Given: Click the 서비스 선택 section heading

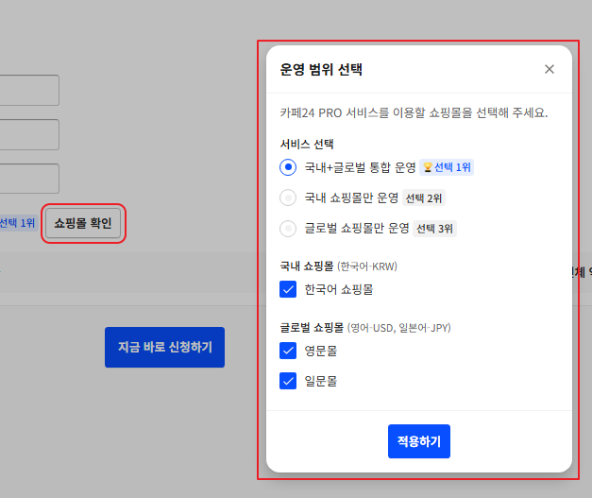Looking at the screenshot, I should (x=307, y=145).
